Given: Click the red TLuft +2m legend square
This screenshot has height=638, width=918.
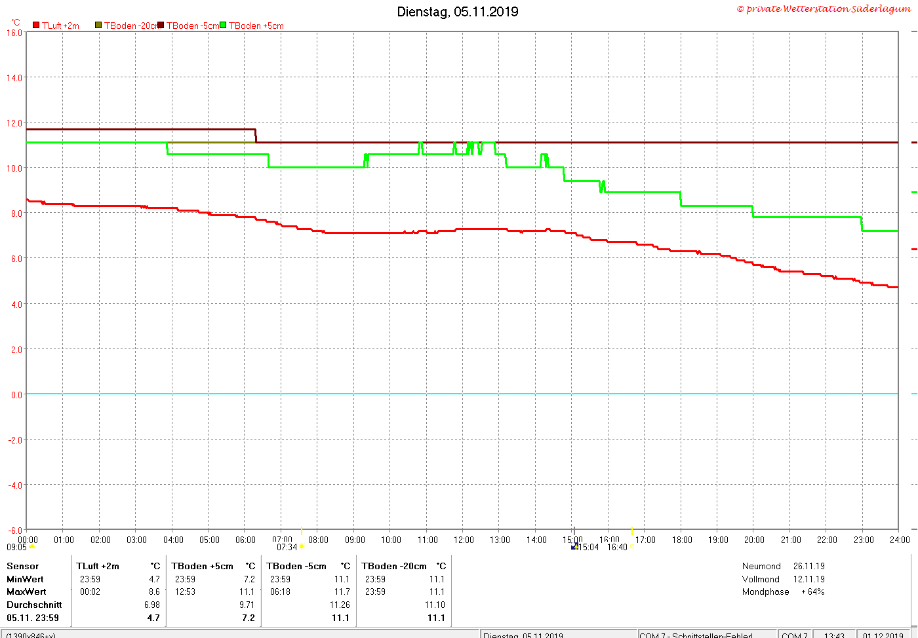Looking at the screenshot, I should pyautogui.click(x=36, y=26).
